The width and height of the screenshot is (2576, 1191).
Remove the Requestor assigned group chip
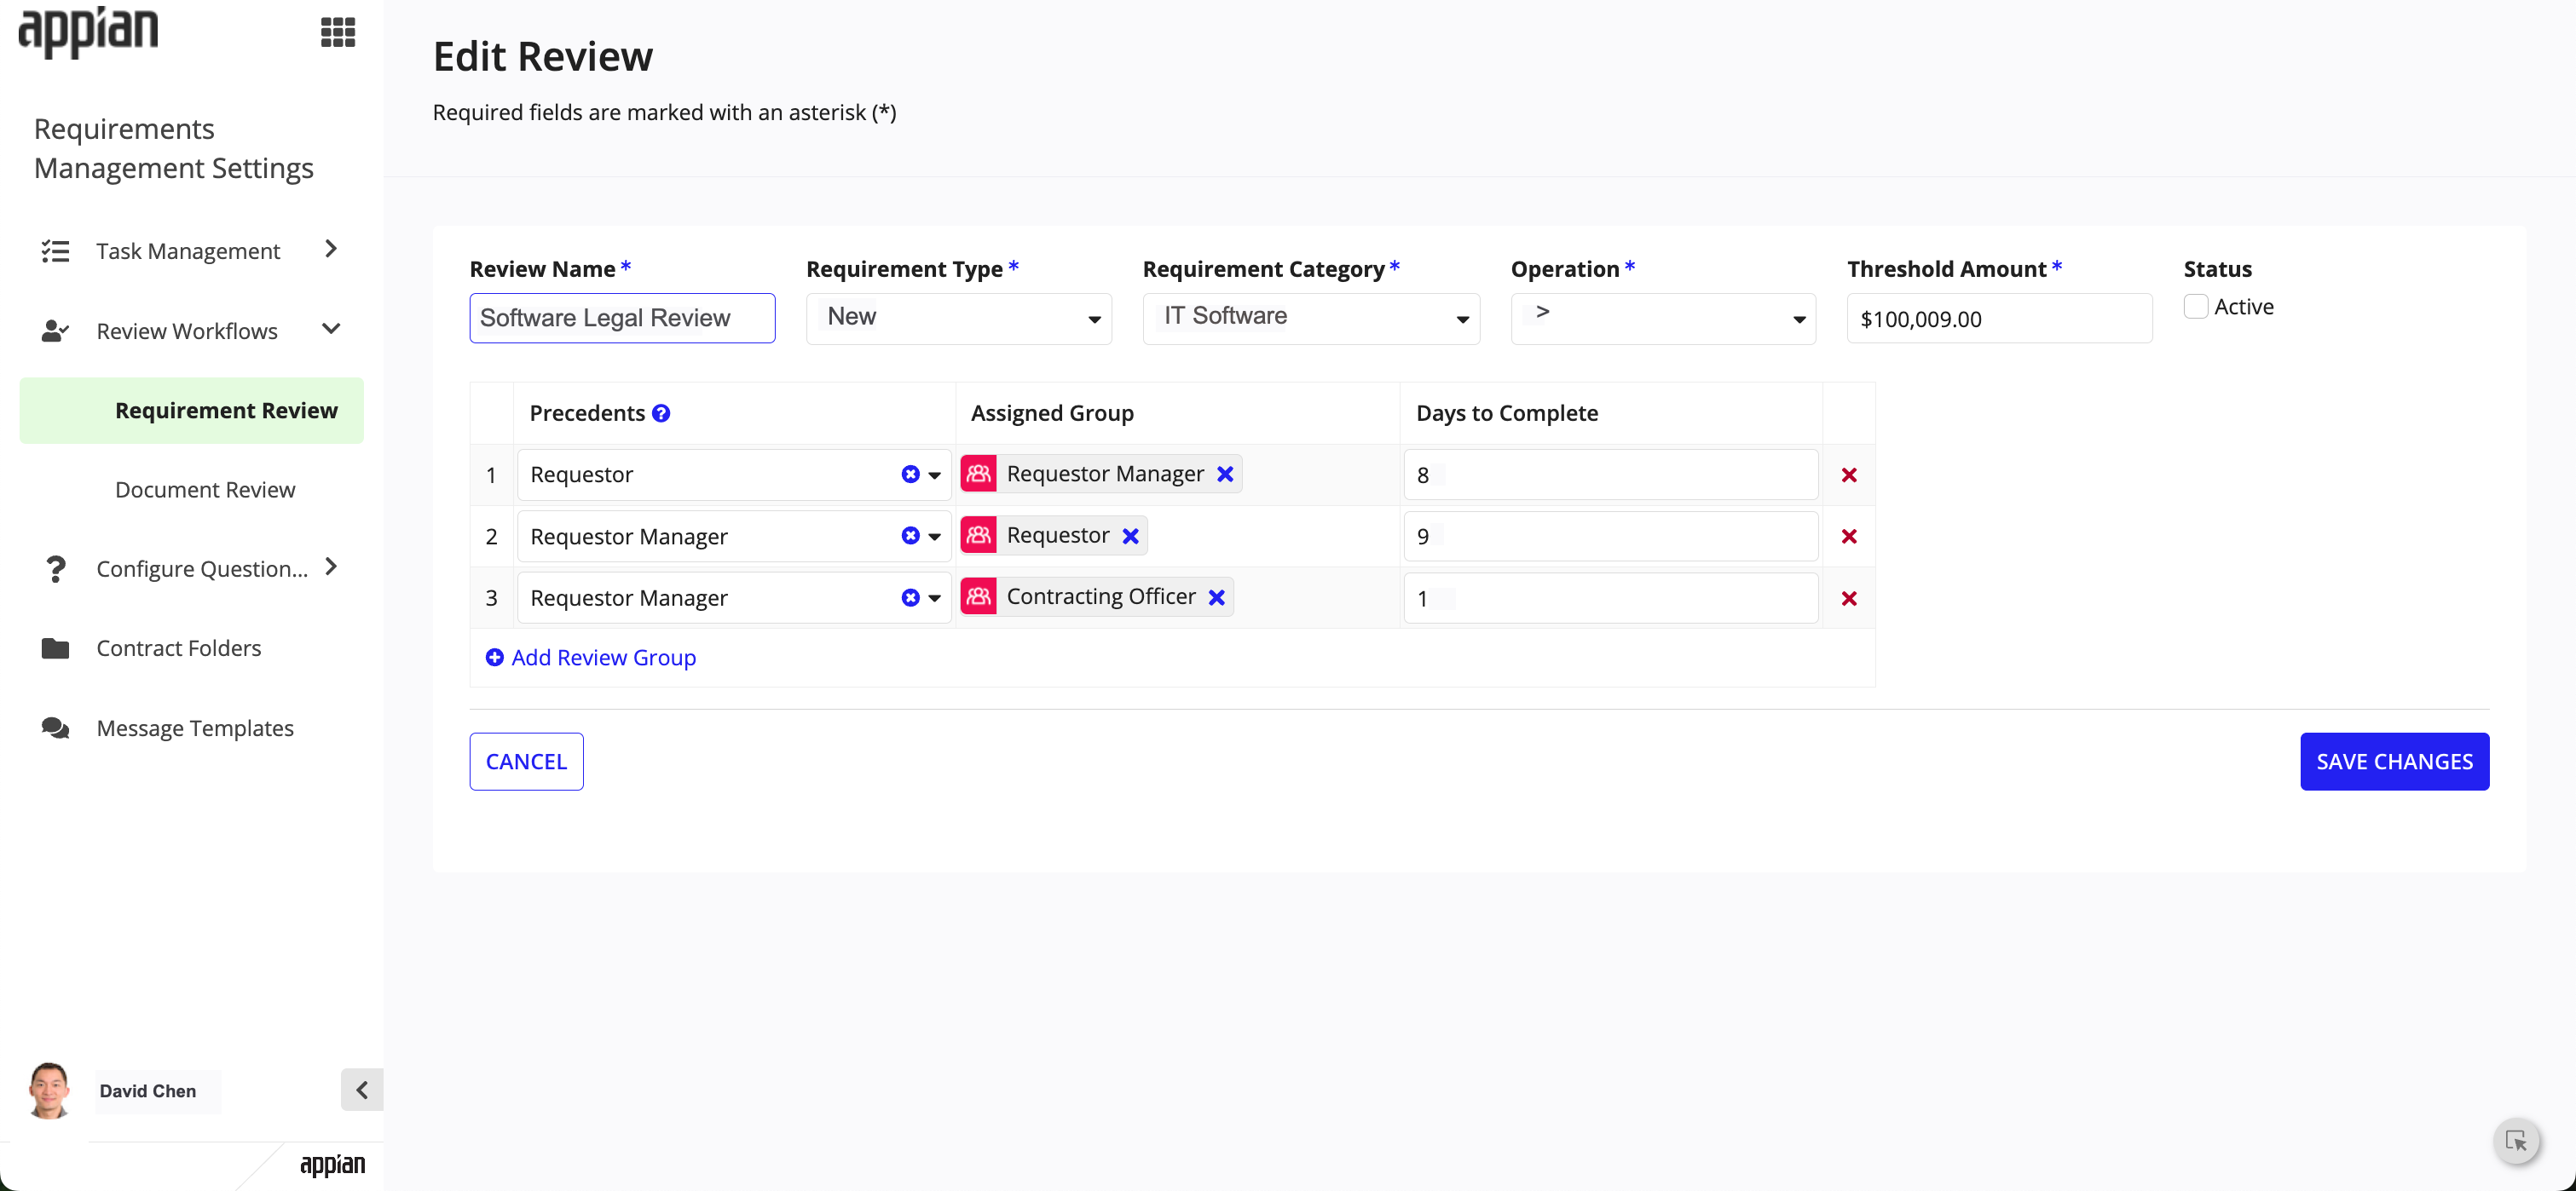1131,536
